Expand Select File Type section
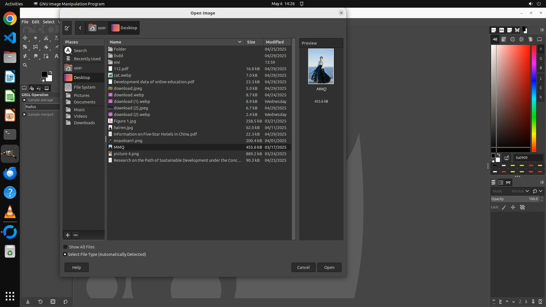The width and height of the screenshot is (546, 307). [65, 254]
